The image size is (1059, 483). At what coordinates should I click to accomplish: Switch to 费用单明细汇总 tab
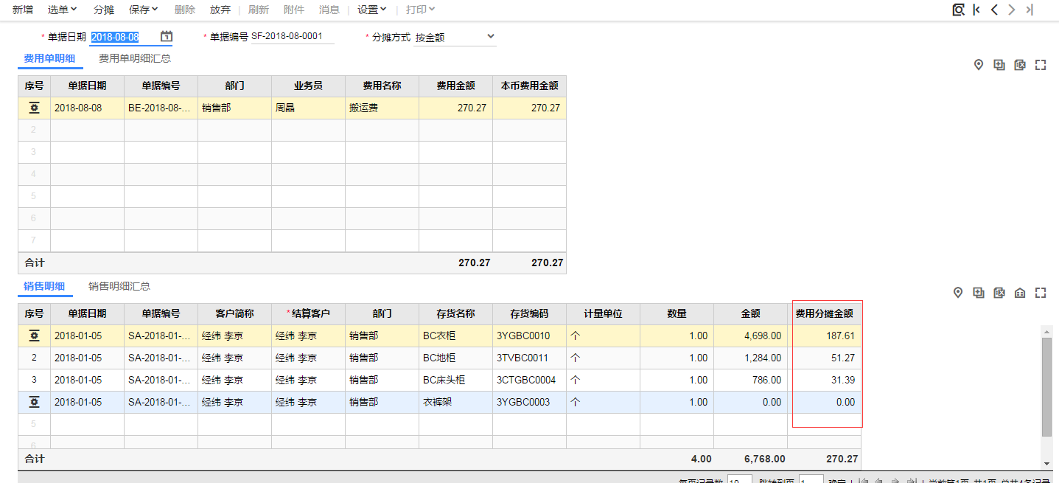click(x=135, y=58)
